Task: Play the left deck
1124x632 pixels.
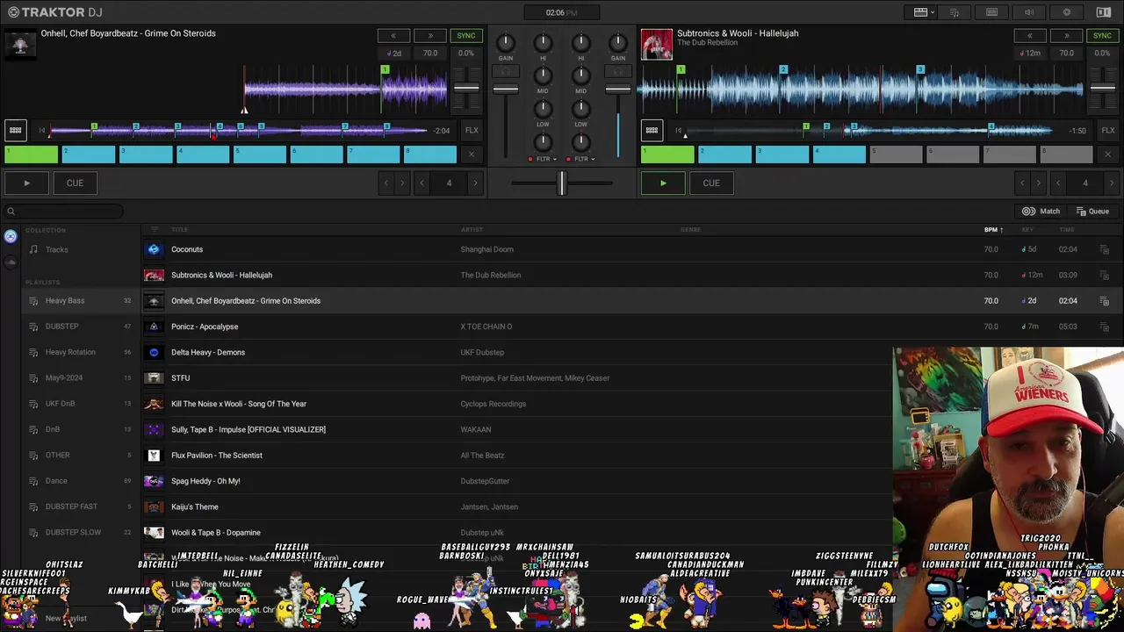Action: (x=27, y=183)
